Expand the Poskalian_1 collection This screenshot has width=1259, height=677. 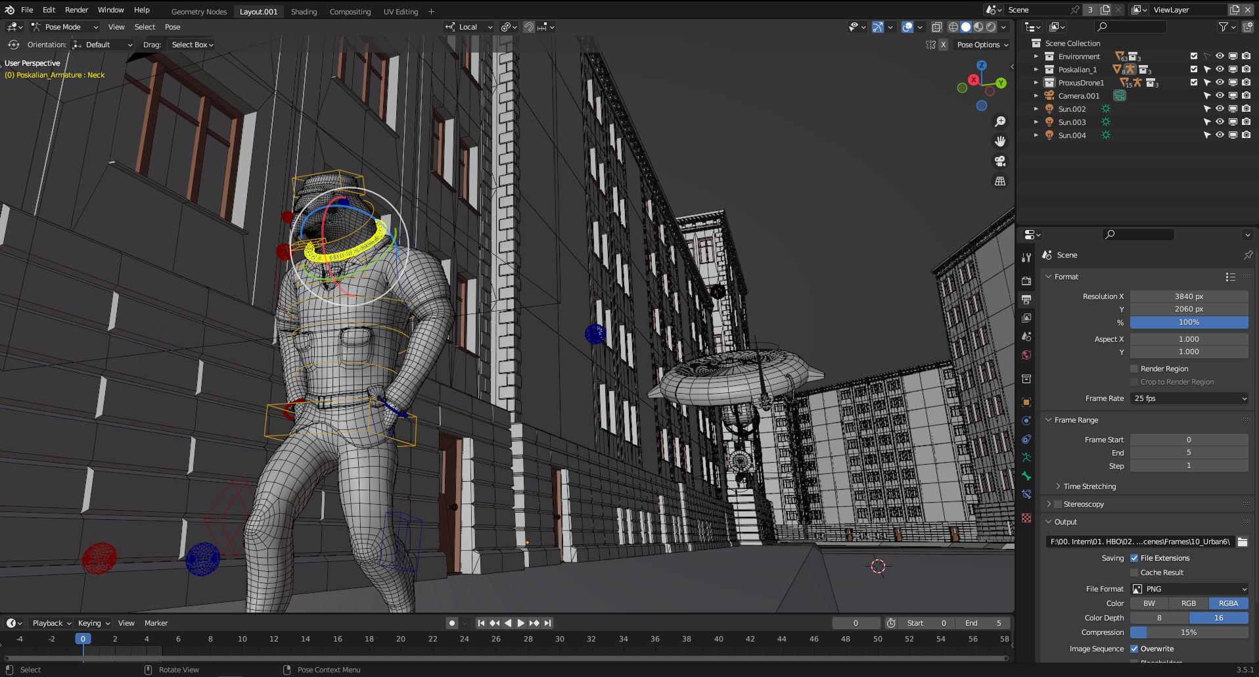tap(1036, 70)
